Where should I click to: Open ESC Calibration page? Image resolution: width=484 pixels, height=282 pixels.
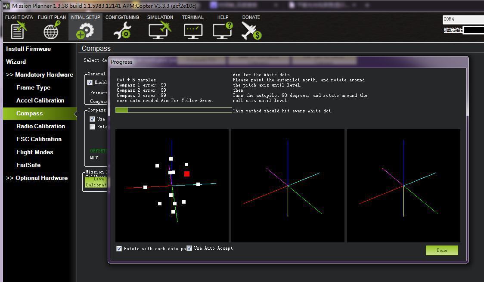click(39, 139)
